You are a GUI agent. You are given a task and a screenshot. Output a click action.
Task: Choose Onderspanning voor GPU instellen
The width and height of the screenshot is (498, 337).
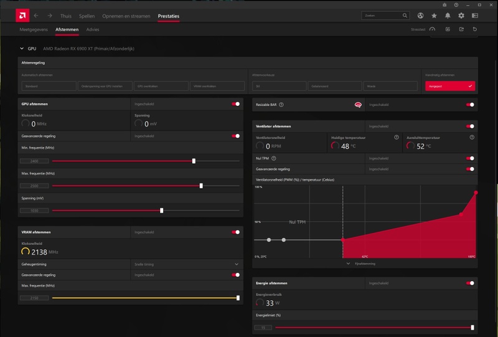click(105, 86)
